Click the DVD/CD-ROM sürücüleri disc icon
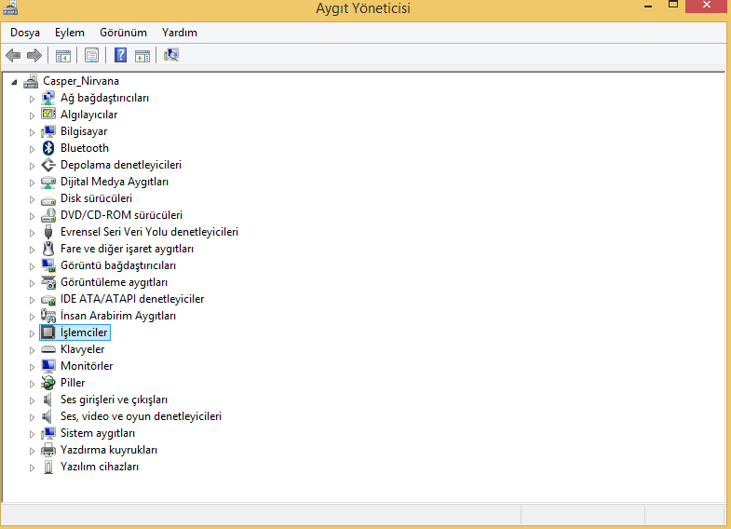The width and height of the screenshot is (731, 529). (x=48, y=215)
